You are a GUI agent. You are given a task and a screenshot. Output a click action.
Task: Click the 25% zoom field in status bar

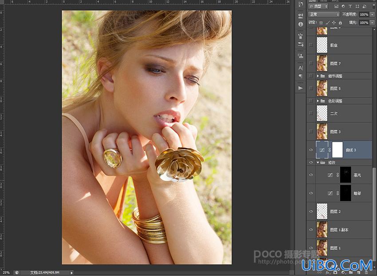tap(6, 272)
